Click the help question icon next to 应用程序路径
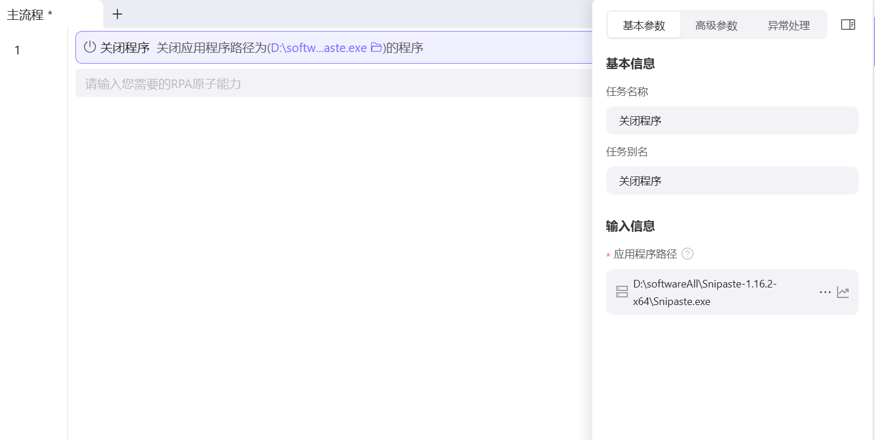This screenshot has width=875, height=440. [x=687, y=254]
